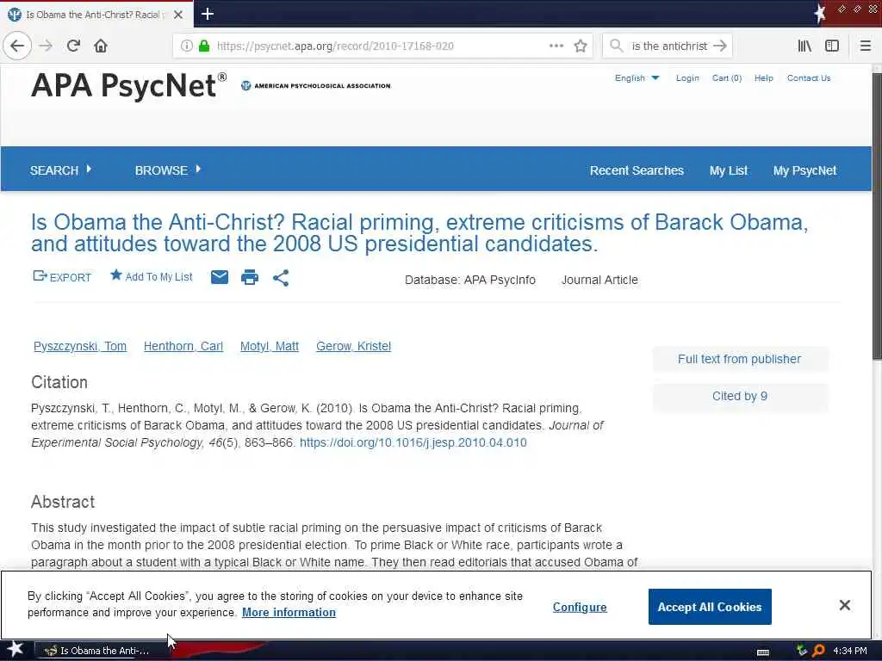Open author Gerow, Kristel link

coord(353,346)
